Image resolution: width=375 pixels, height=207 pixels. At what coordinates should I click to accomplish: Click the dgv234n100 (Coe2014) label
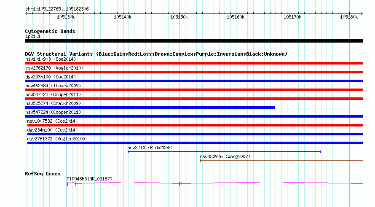[52, 130]
